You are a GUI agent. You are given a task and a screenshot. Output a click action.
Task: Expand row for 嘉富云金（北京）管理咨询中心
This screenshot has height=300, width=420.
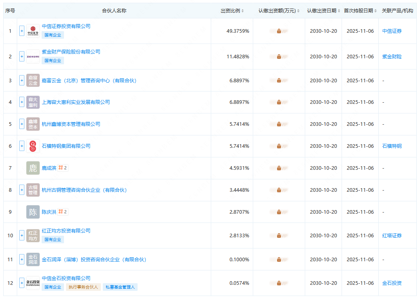point(22,80)
